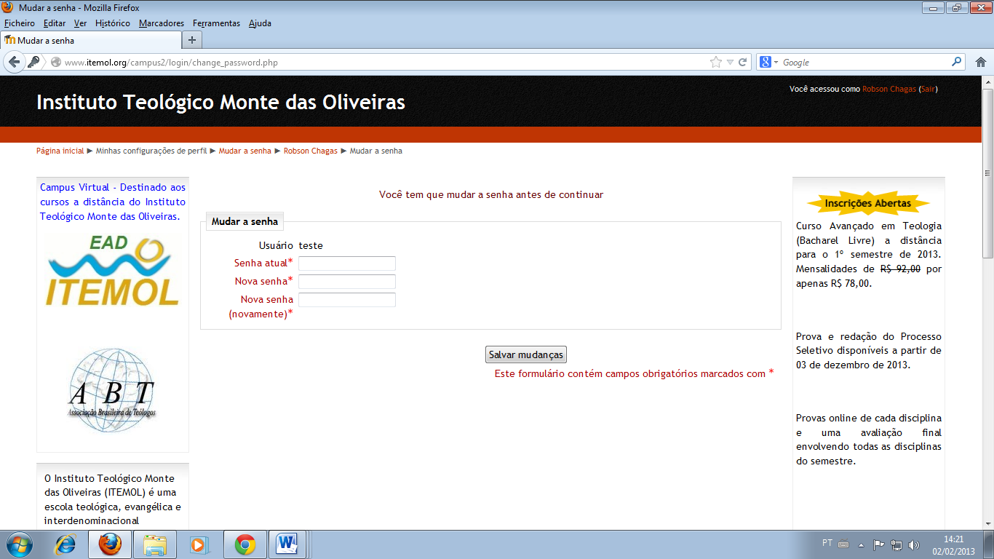This screenshot has width=994, height=559.
Task: Open Google Chrome from taskbar
Action: coord(244,544)
